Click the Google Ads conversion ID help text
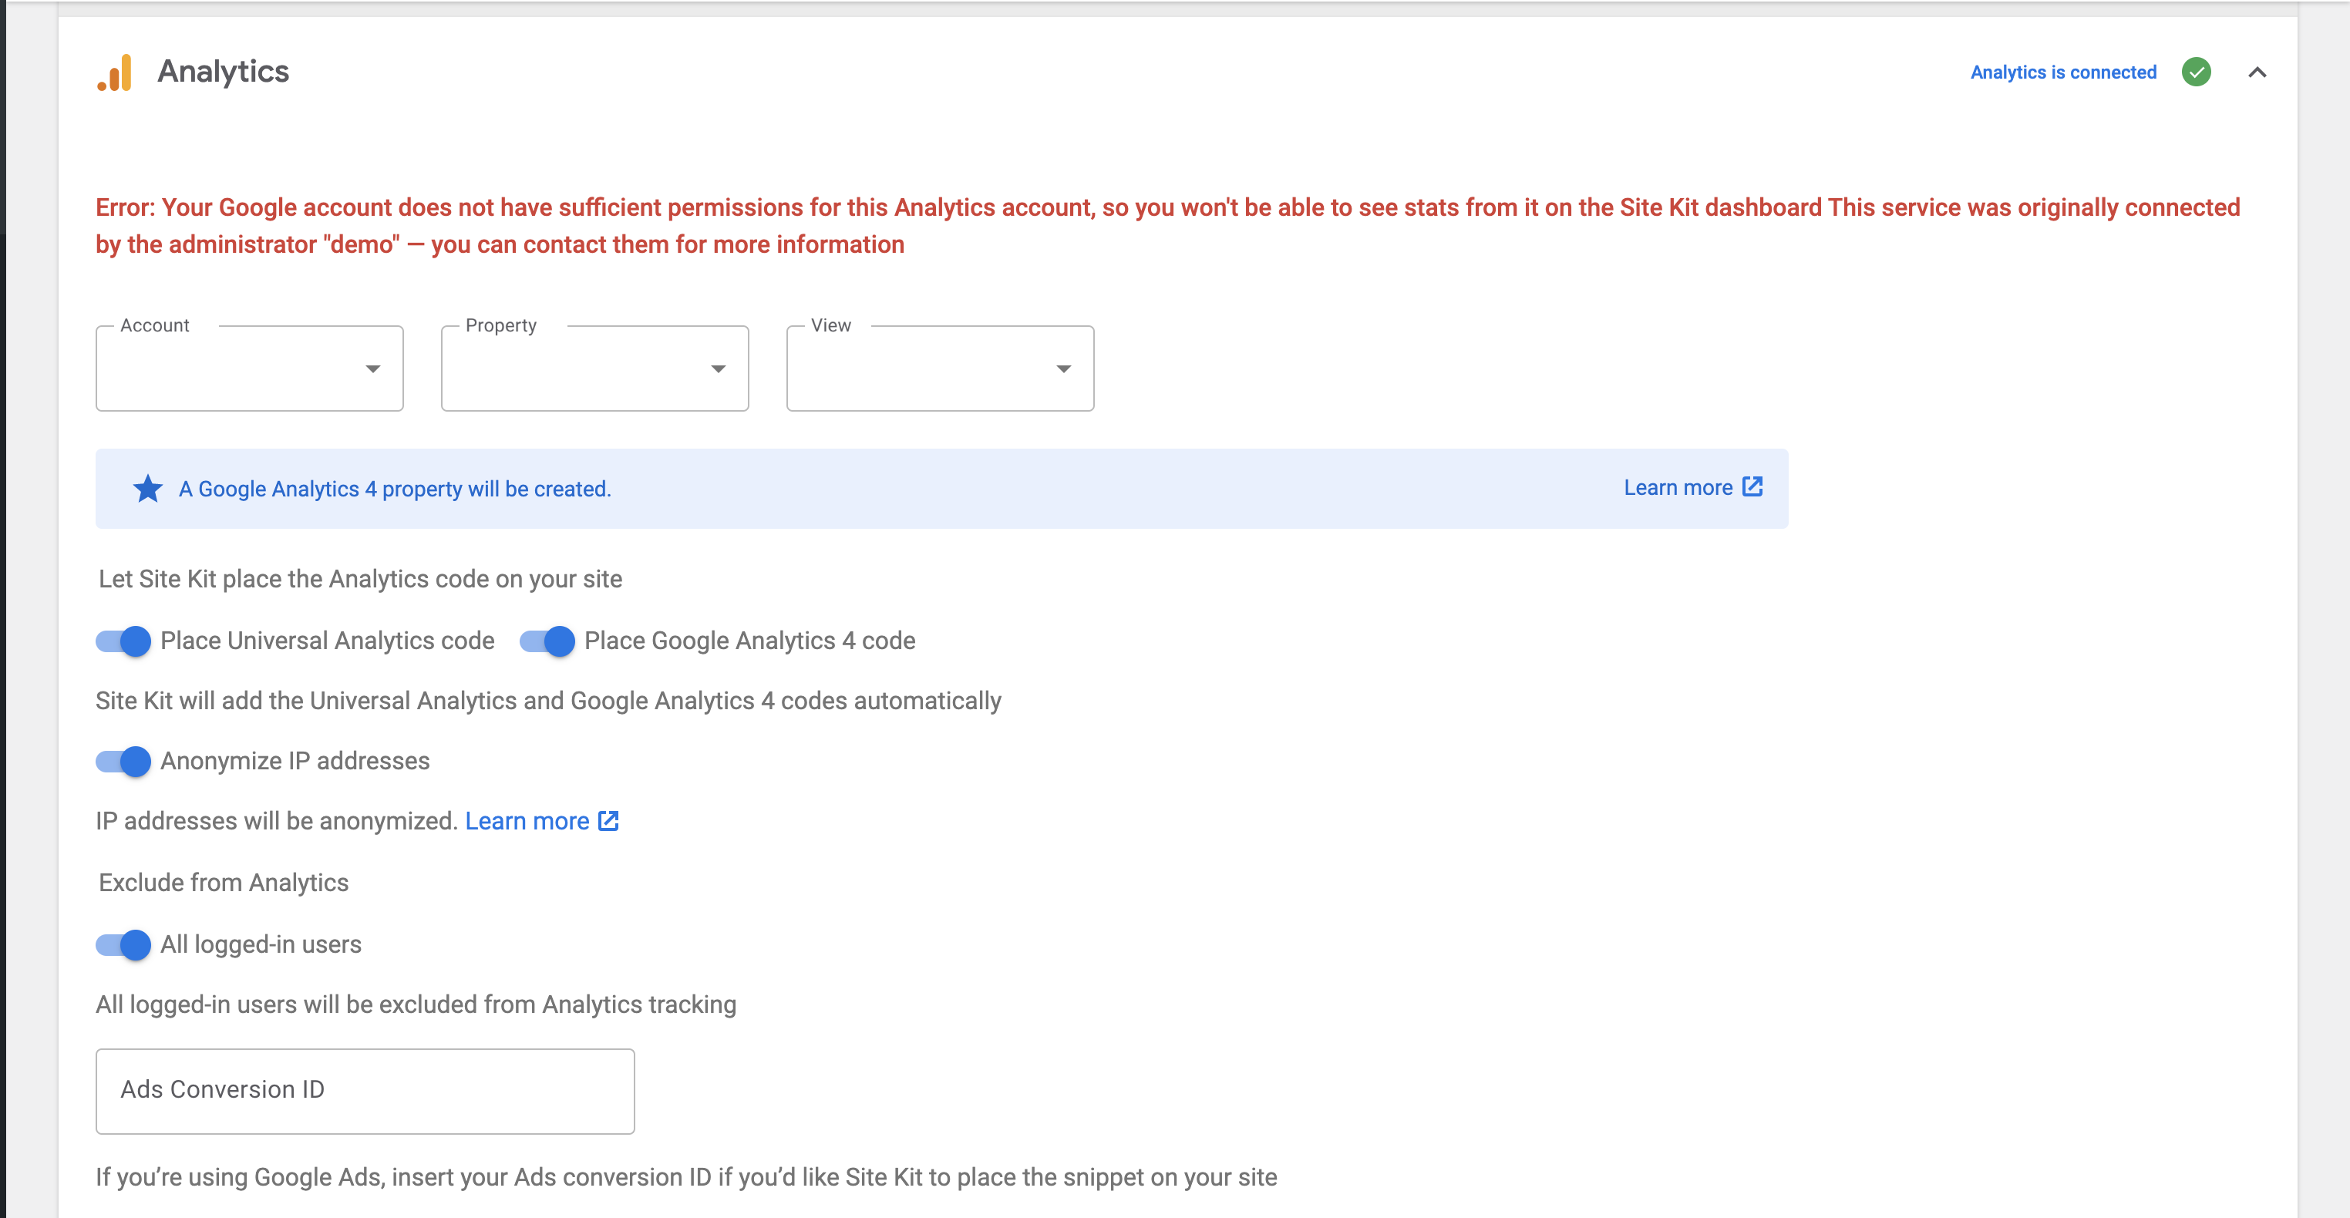The image size is (2350, 1218). tap(686, 1177)
